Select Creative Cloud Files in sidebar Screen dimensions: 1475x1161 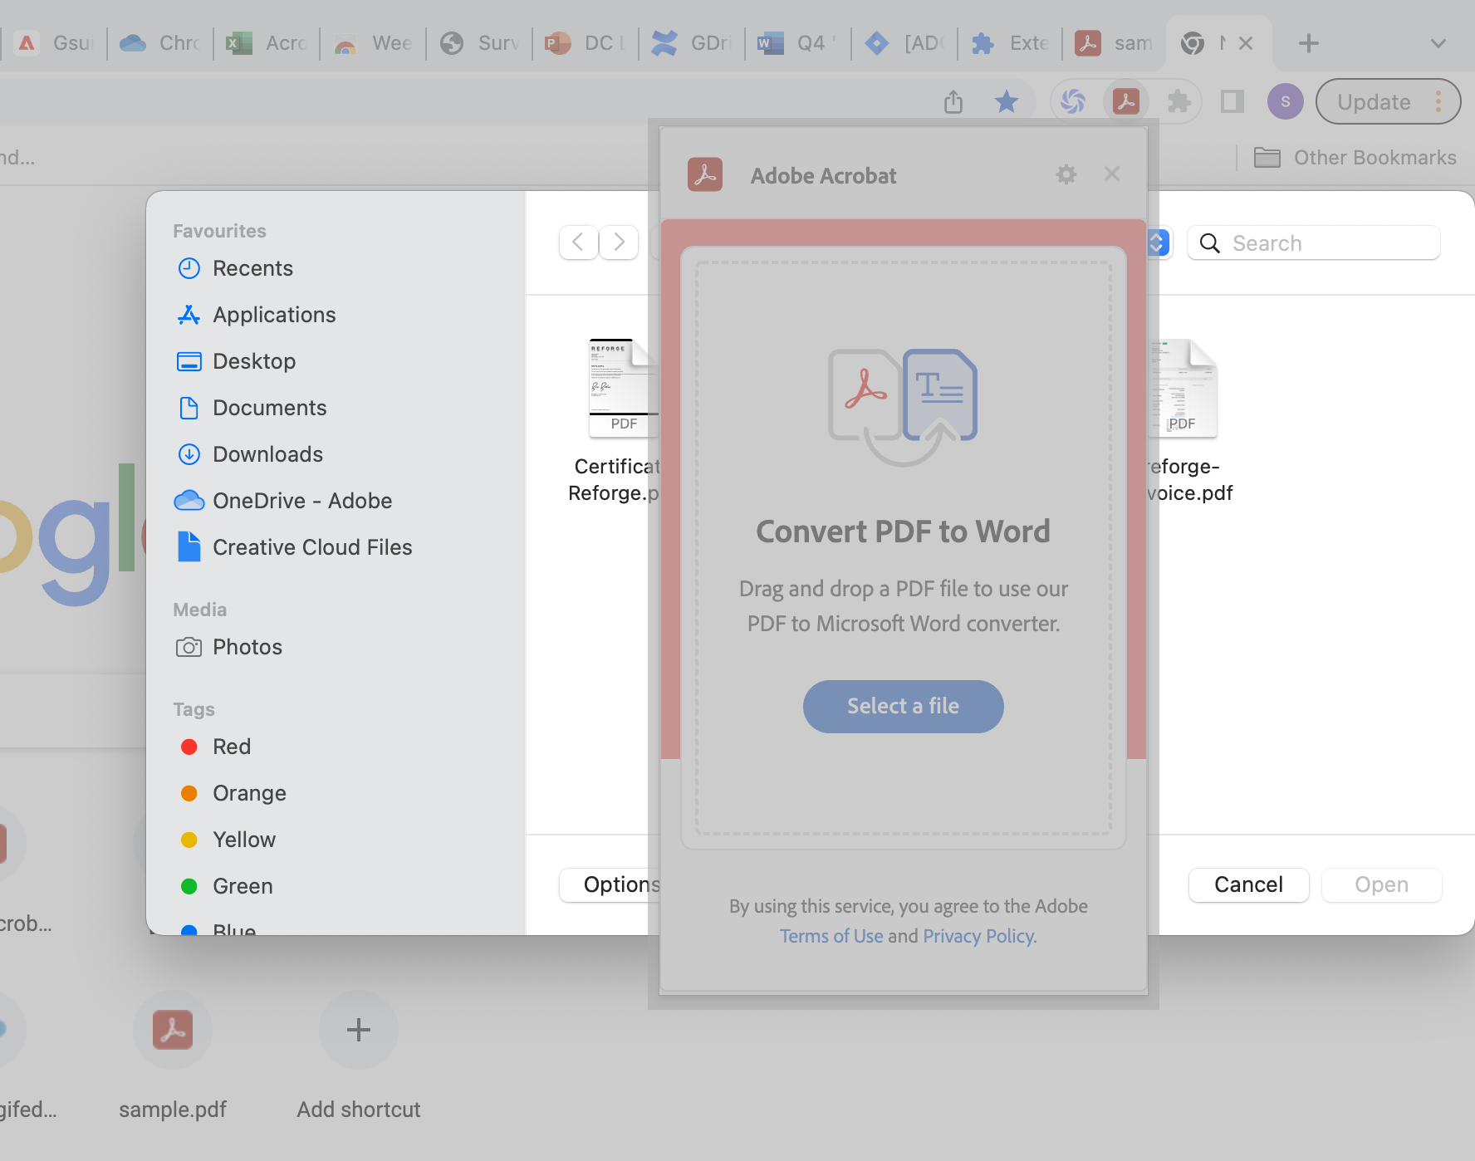296,547
